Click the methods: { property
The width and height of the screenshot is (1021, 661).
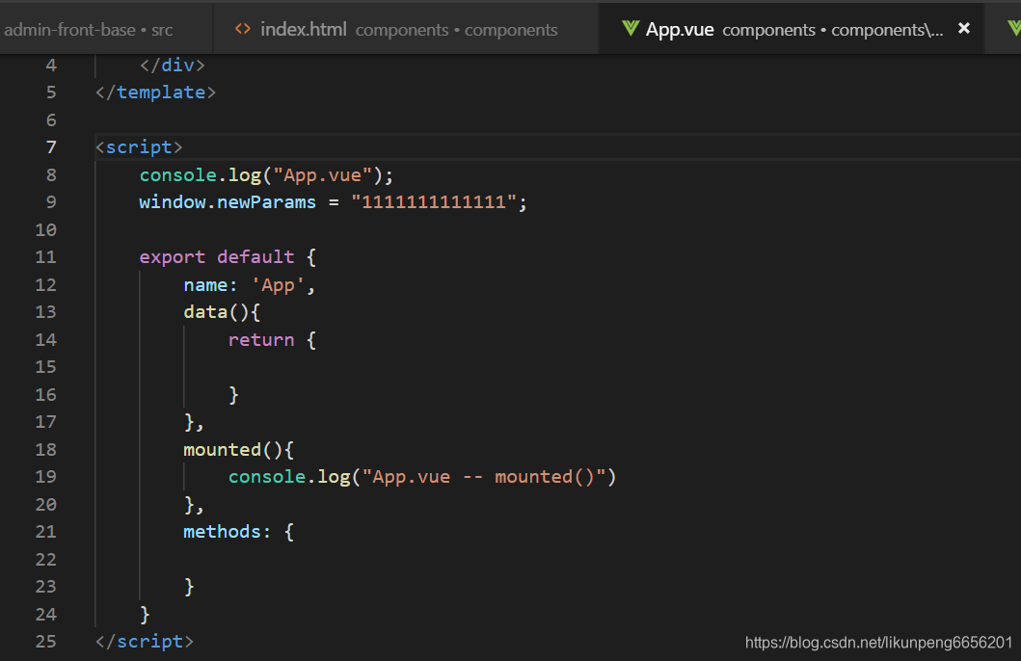click(238, 532)
